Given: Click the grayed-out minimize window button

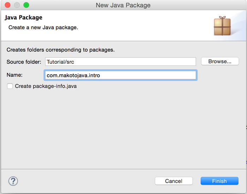Looking at the screenshot, I should (x=17, y=5).
